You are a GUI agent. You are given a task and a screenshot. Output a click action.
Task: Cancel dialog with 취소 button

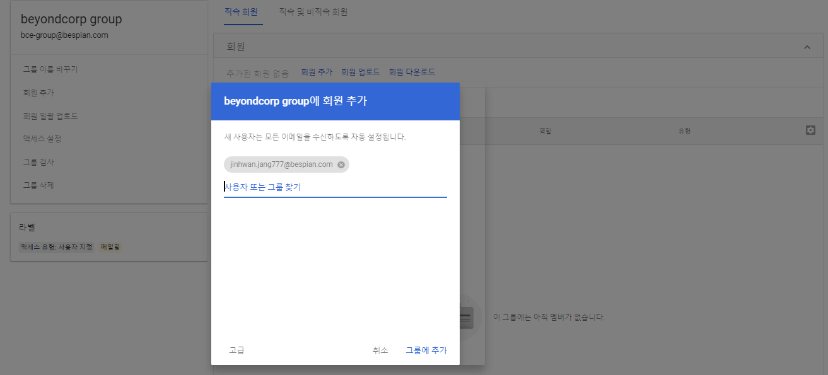click(x=380, y=350)
